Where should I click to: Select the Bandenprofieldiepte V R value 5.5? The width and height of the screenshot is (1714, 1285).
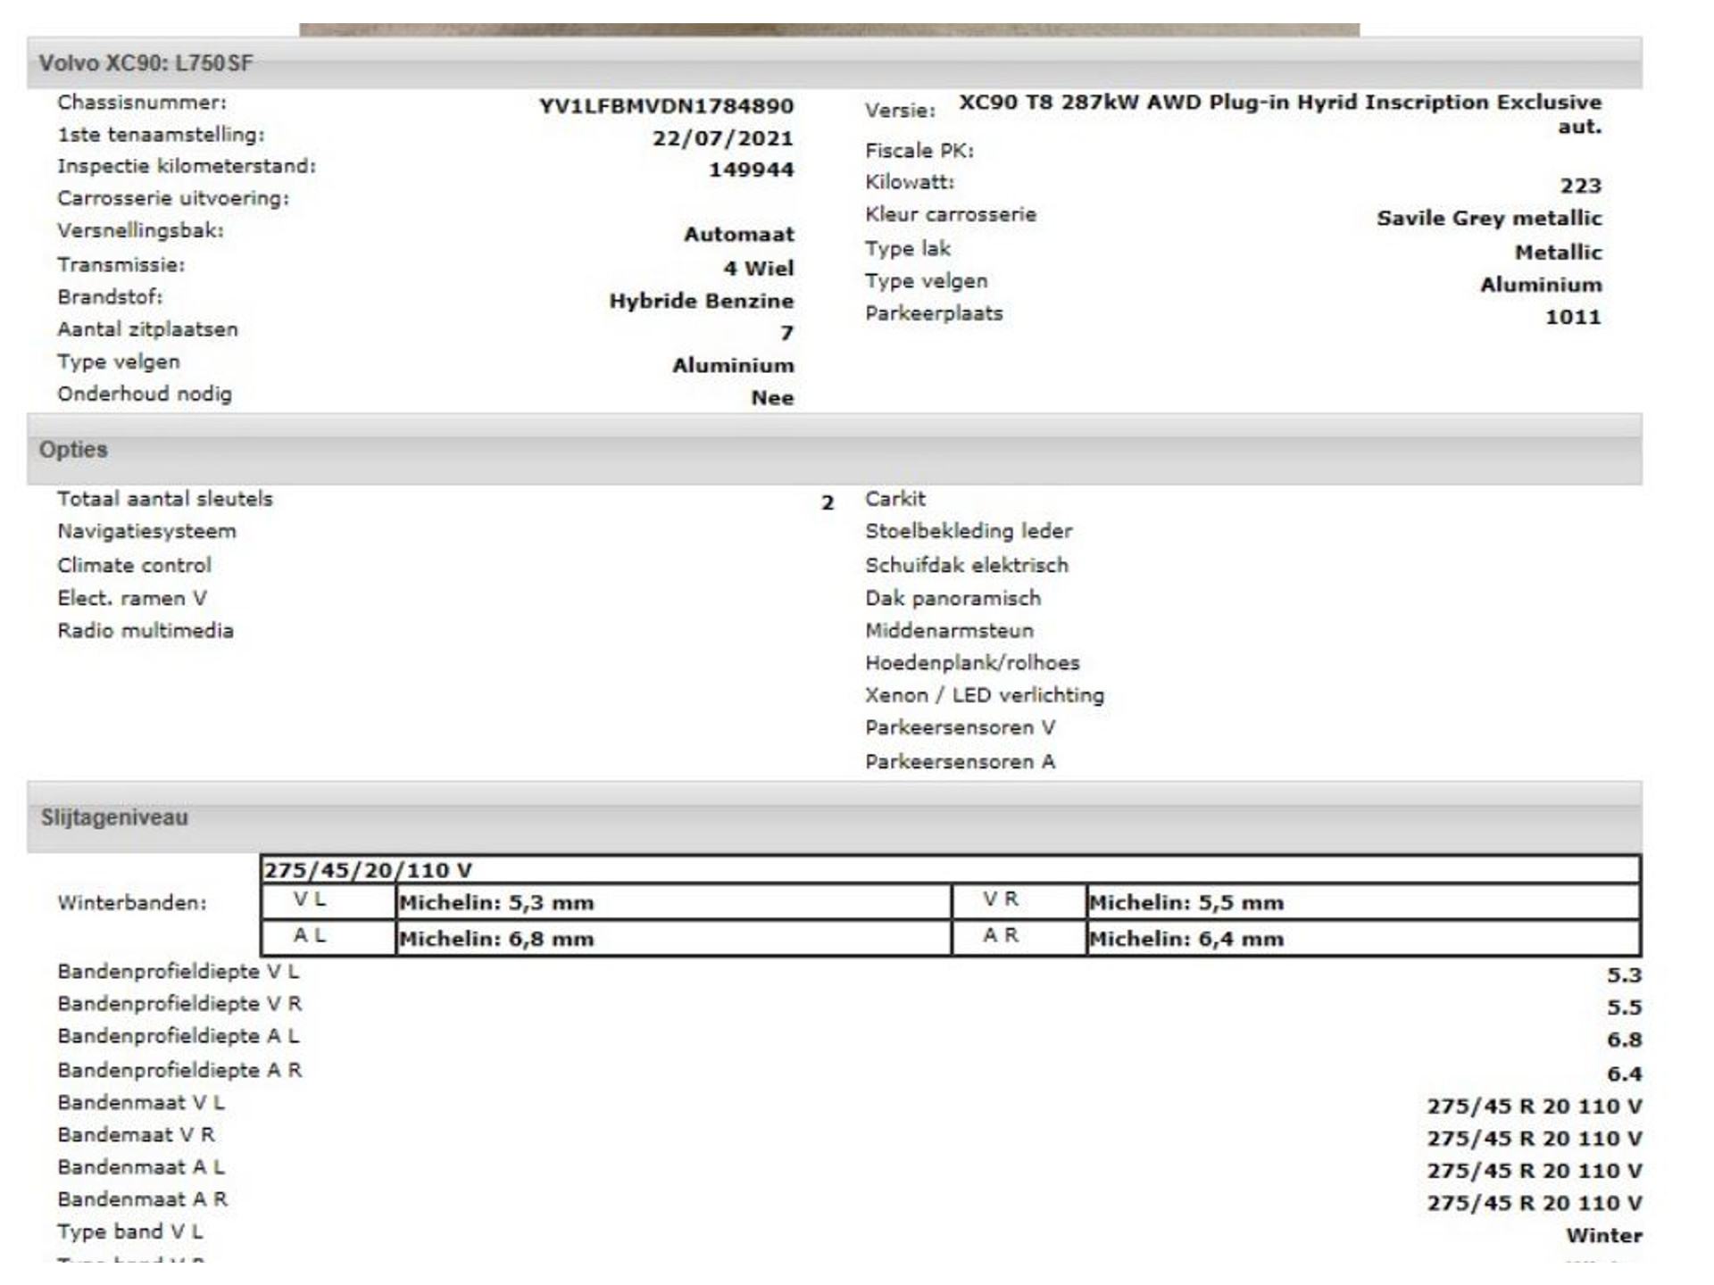1625,1007
